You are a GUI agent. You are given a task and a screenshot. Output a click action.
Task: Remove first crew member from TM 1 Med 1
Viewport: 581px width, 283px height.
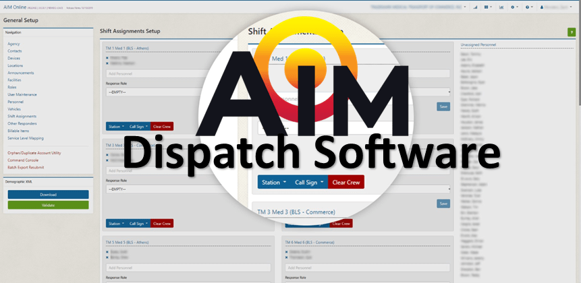point(107,58)
